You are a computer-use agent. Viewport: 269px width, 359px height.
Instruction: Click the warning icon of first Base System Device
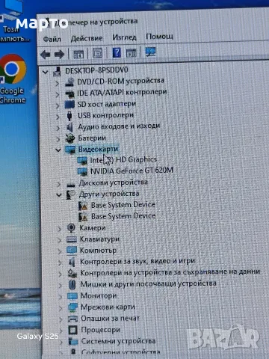pyautogui.click(x=83, y=206)
